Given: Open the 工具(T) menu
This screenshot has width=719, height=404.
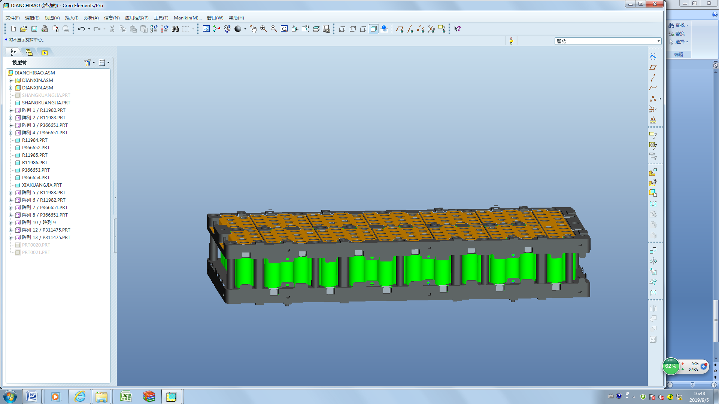Looking at the screenshot, I should (161, 18).
